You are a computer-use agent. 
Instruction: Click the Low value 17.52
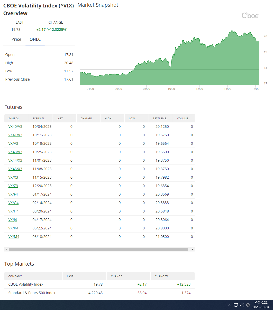69,71
